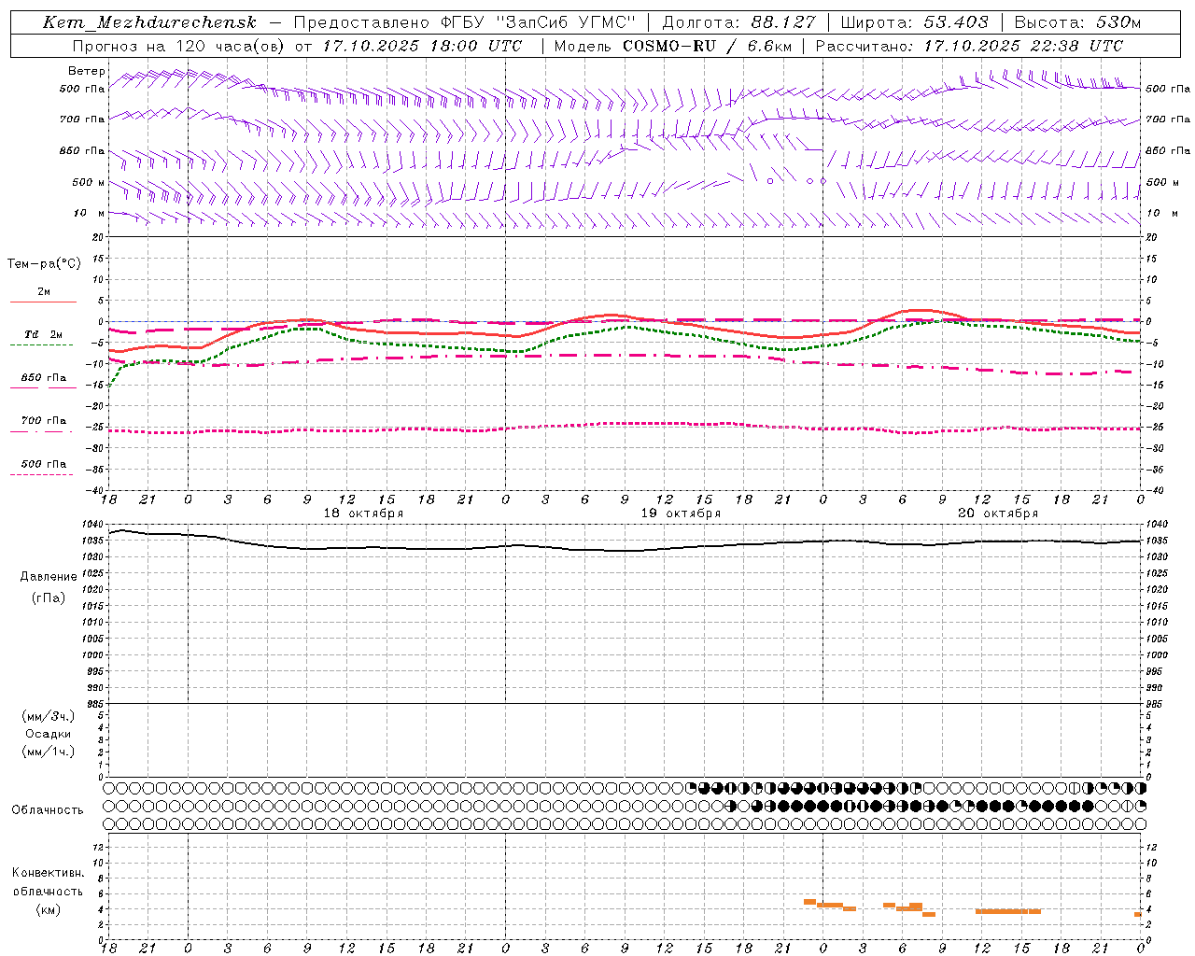Click the Kem_Mezhdurechensk station title
1195x956 pixels.
pos(149,22)
